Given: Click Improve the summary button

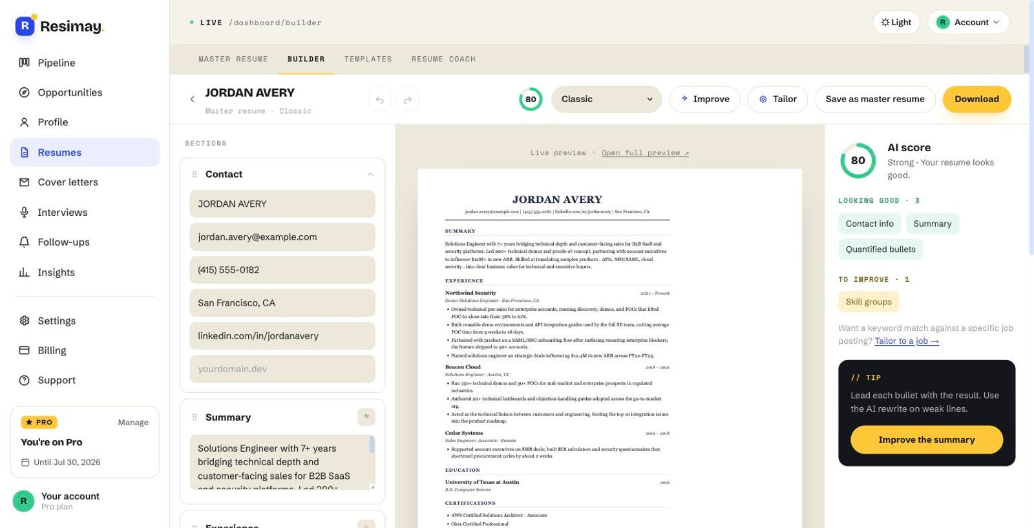Looking at the screenshot, I should tap(927, 439).
